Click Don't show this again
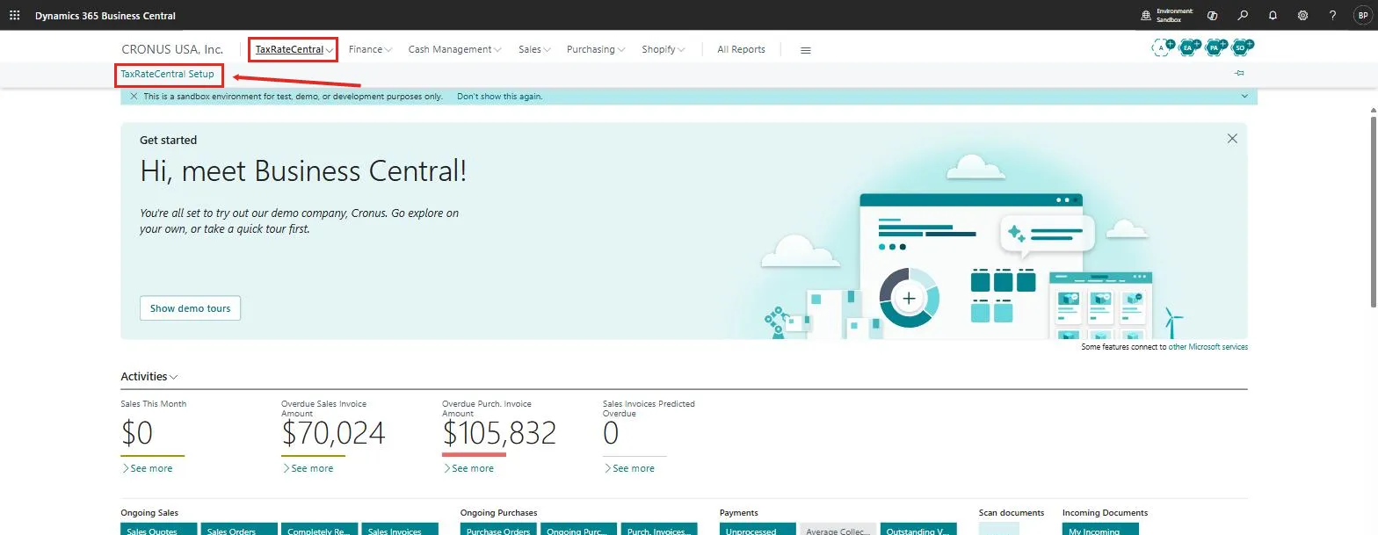The height and width of the screenshot is (535, 1378). click(x=500, y=97)
